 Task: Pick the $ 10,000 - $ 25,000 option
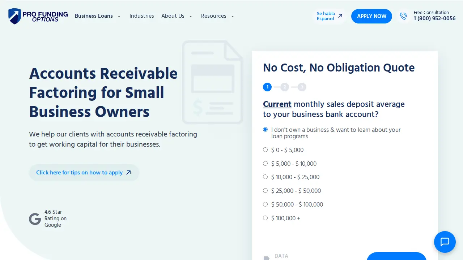point(265,177)
